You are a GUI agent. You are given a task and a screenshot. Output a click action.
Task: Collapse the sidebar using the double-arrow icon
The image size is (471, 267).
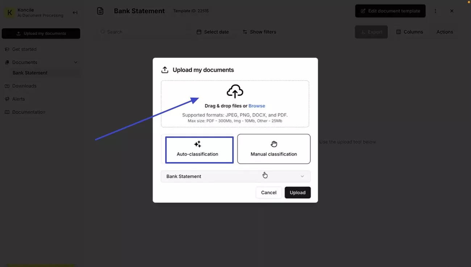click(75, 12)
